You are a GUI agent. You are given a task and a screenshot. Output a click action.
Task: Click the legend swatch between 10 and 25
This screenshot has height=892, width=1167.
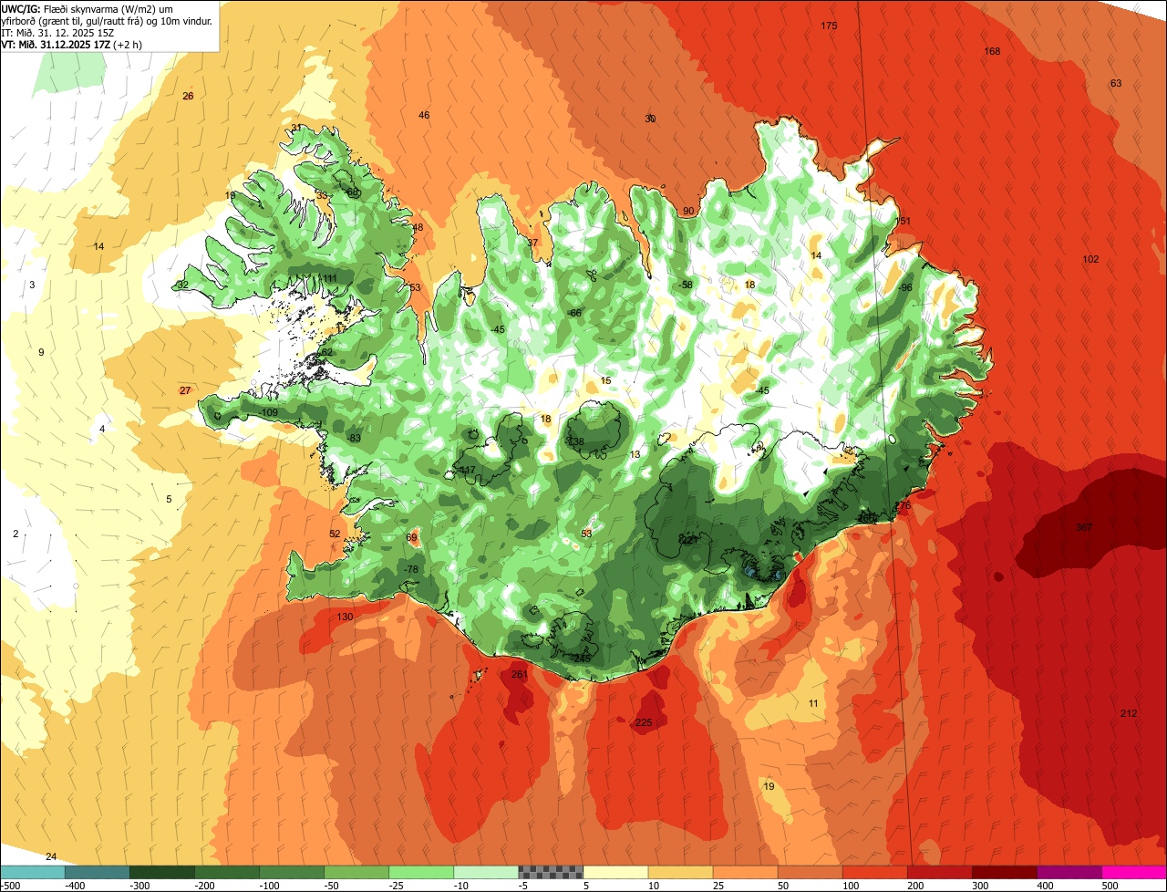(680, 872)
